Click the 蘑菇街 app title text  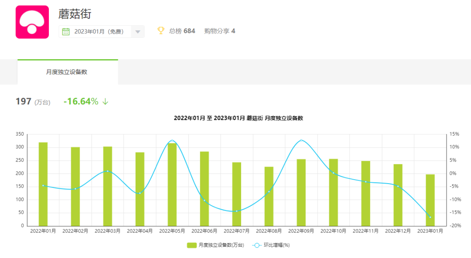pyautogui.click(x=75, y=14)
